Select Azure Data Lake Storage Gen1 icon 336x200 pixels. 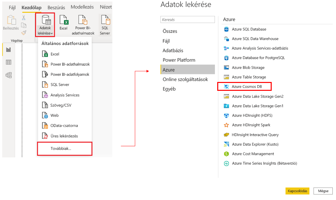pos(226,106)
